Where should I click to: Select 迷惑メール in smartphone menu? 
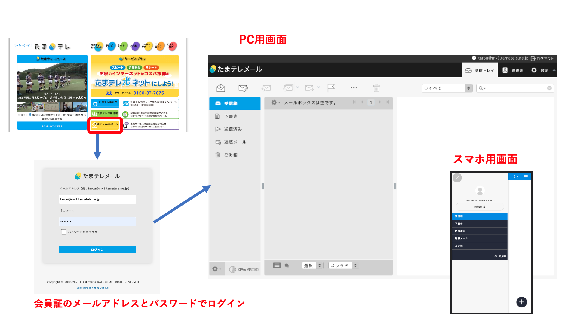(x=480, y=238)
